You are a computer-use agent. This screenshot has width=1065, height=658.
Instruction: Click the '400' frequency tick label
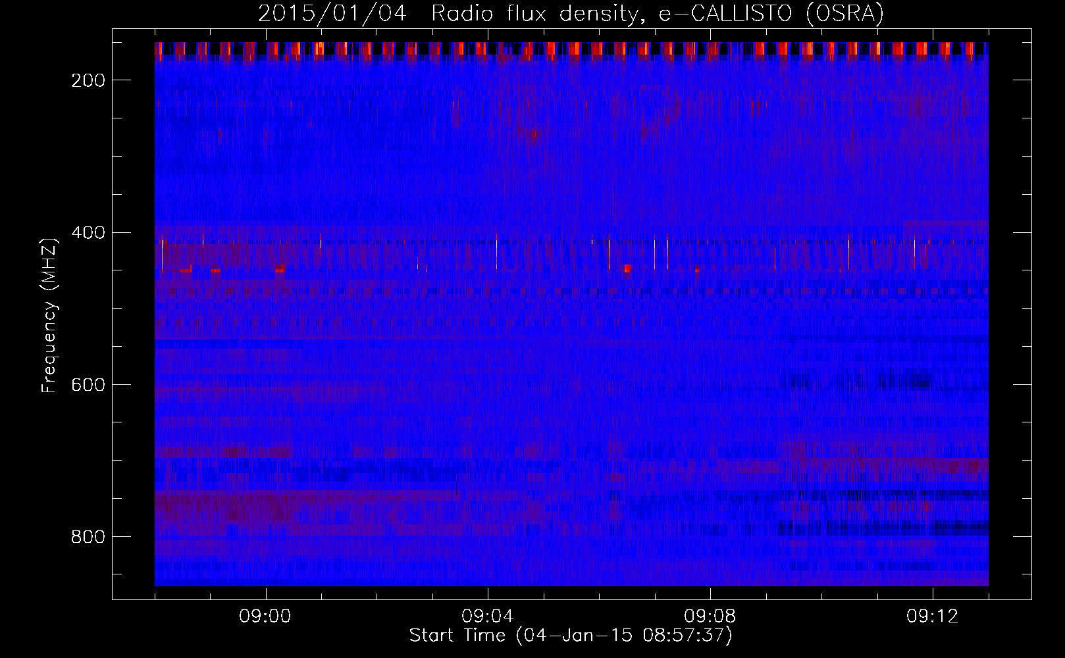pyautogui.click(x=88, y=233)
